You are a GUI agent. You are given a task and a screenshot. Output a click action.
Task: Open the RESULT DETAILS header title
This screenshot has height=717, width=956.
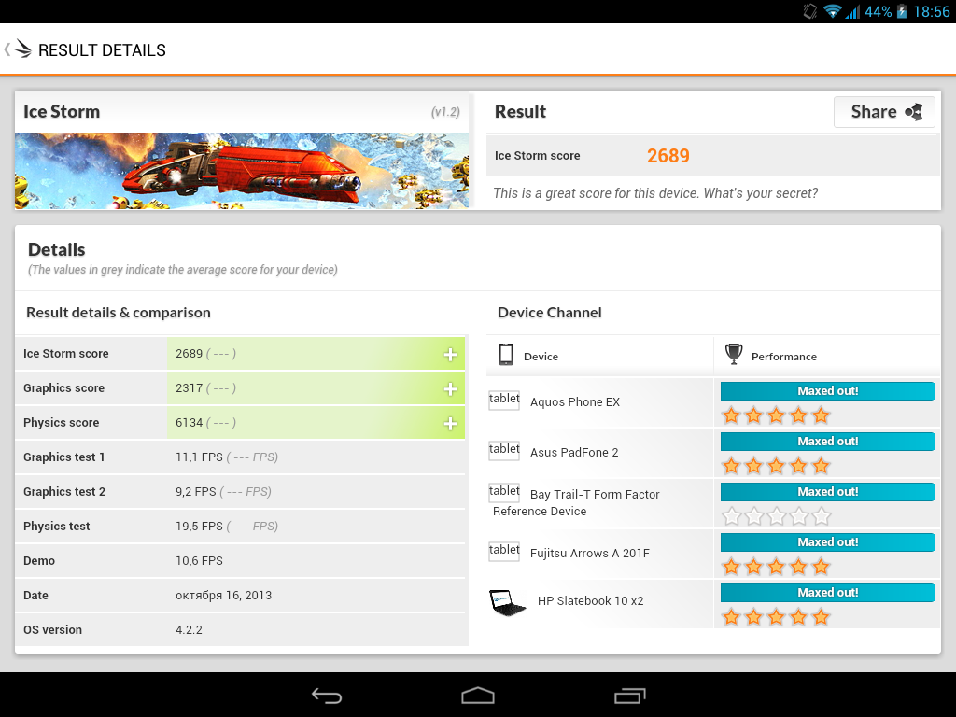click(102, 50)
